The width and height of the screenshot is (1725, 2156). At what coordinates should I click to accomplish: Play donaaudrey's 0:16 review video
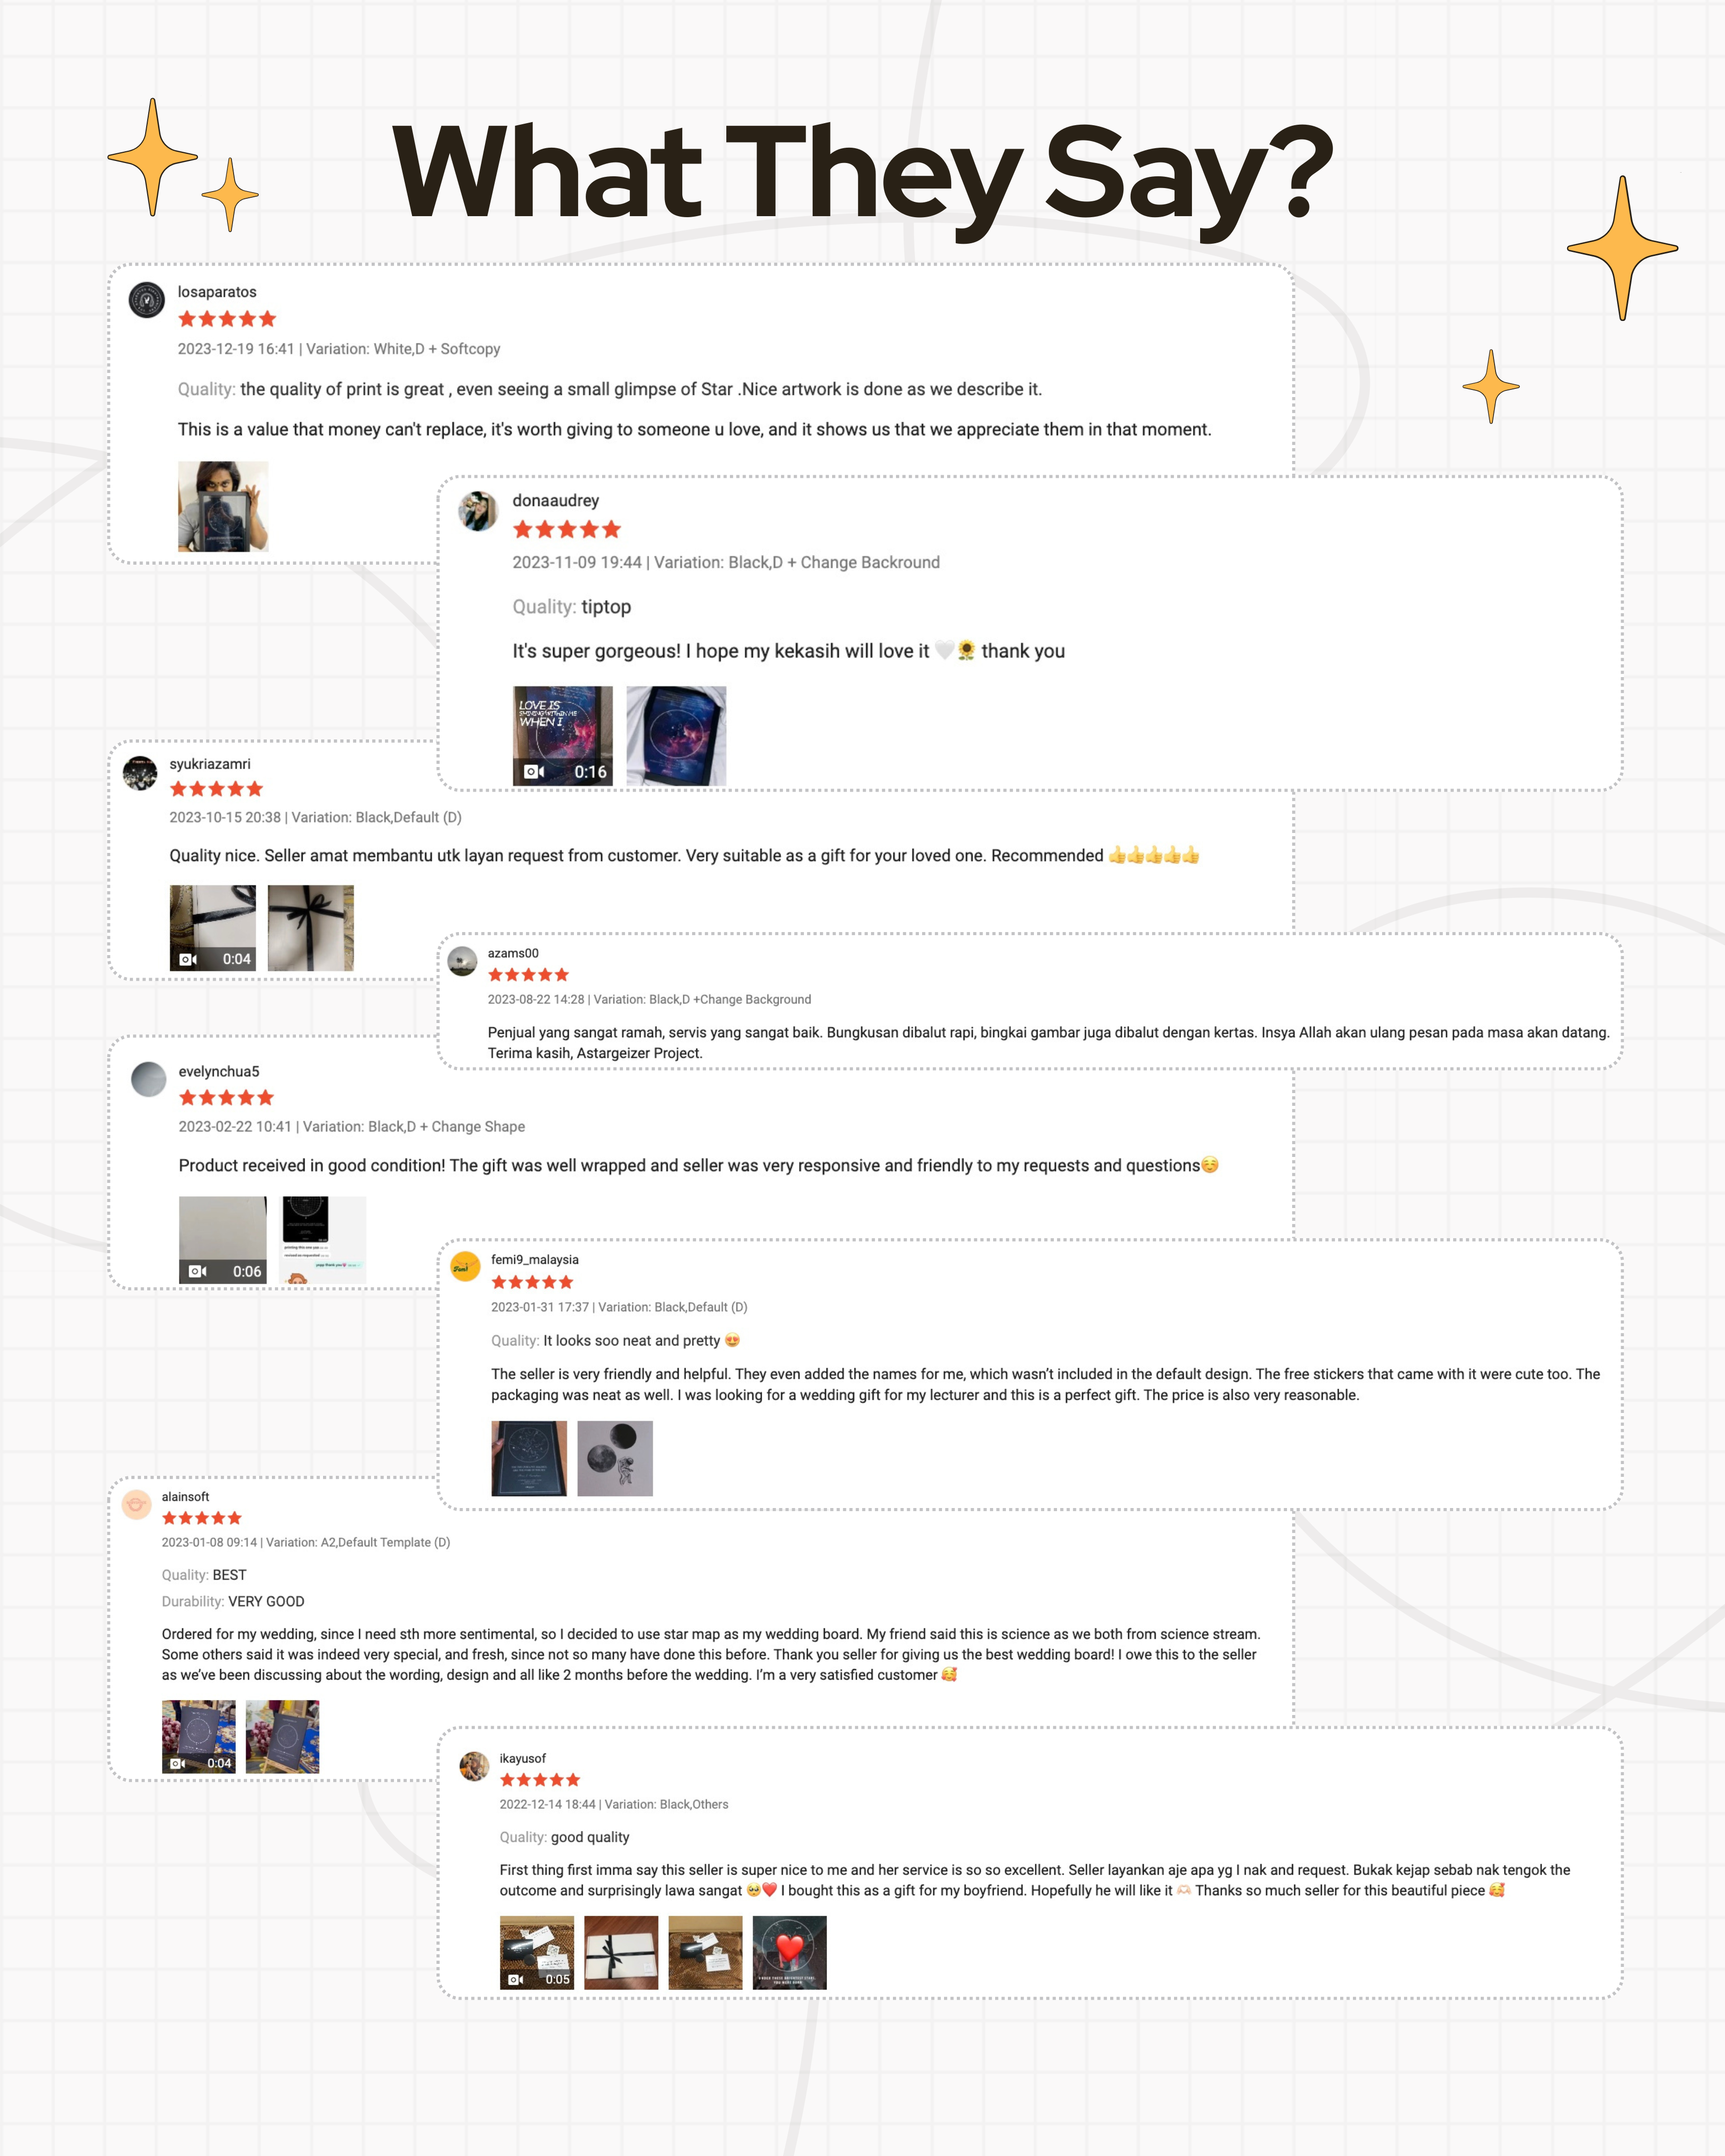tap(563, 736)
